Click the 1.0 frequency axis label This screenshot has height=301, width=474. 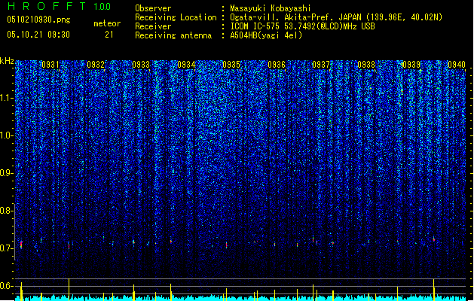6,135
